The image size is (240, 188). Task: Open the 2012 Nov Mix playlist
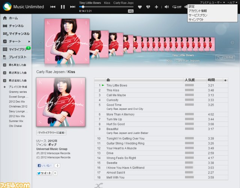pos(17,116)
